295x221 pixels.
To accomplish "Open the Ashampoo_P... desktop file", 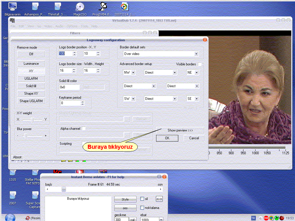I will pyautogui.click(x=35, y=9).
